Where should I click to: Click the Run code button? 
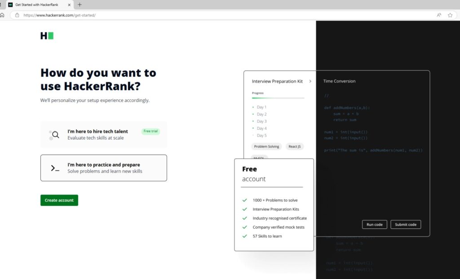coord(374,224)
